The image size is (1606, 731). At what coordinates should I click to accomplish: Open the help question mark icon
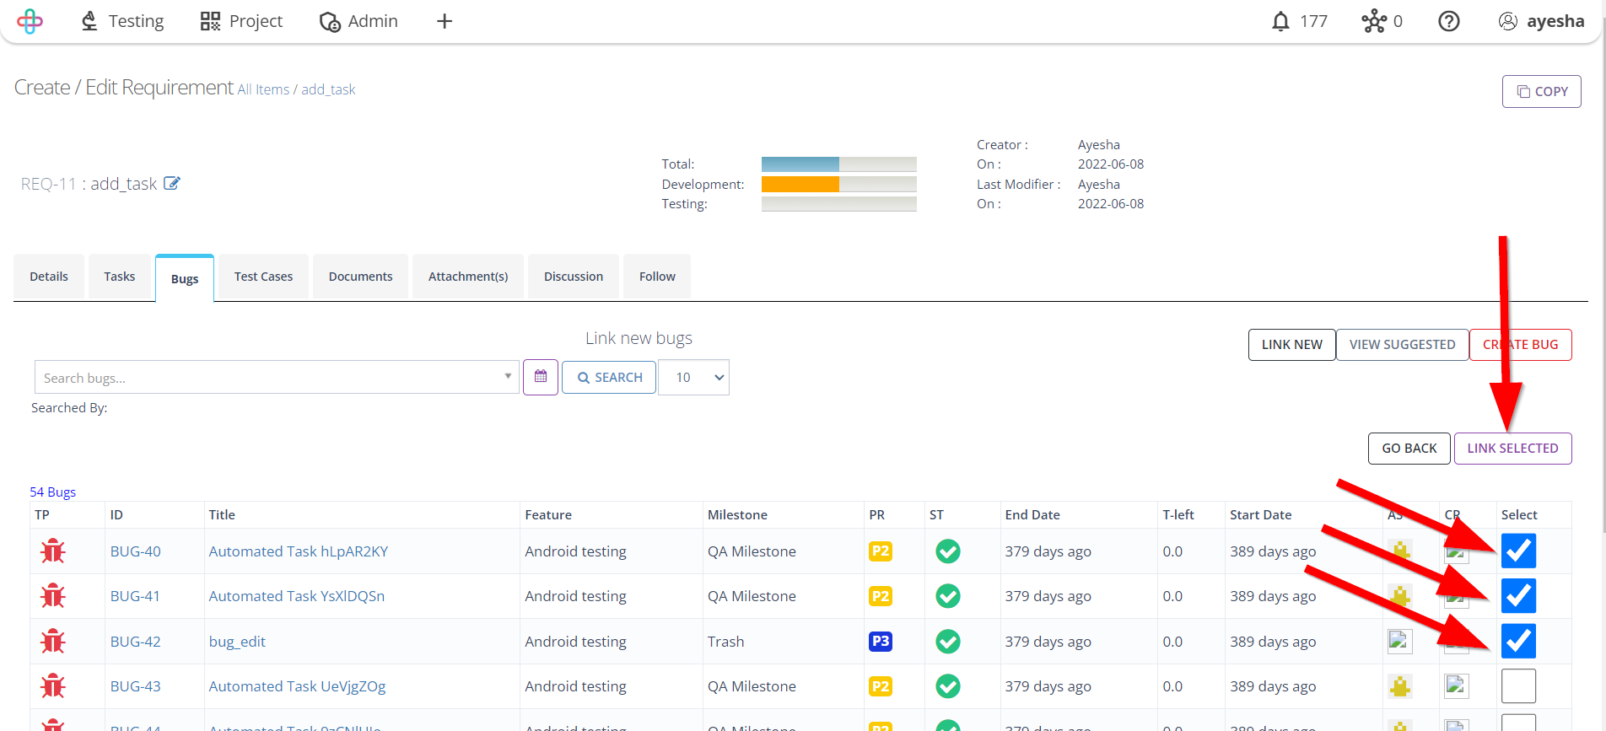click(1448, 21)
